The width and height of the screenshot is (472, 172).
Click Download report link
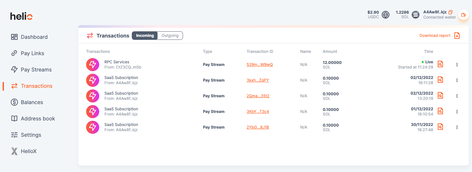(x=435, y=36)
